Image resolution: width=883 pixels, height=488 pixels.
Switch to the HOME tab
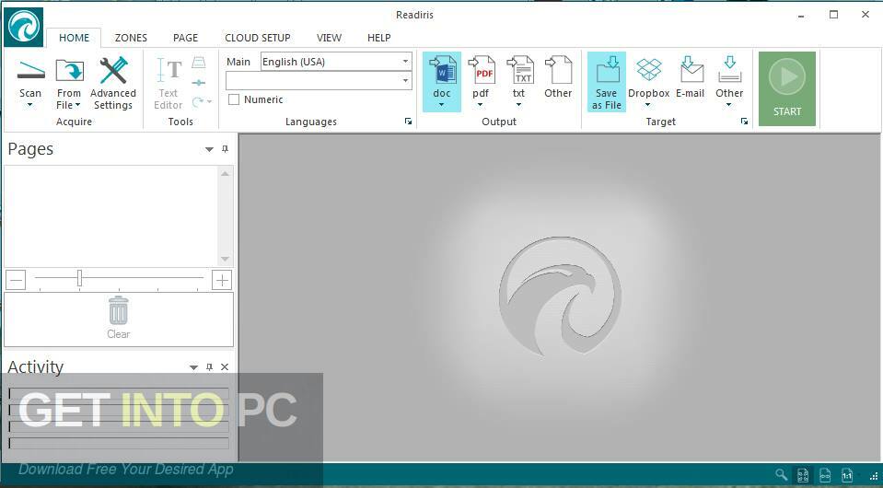(75, 38)
